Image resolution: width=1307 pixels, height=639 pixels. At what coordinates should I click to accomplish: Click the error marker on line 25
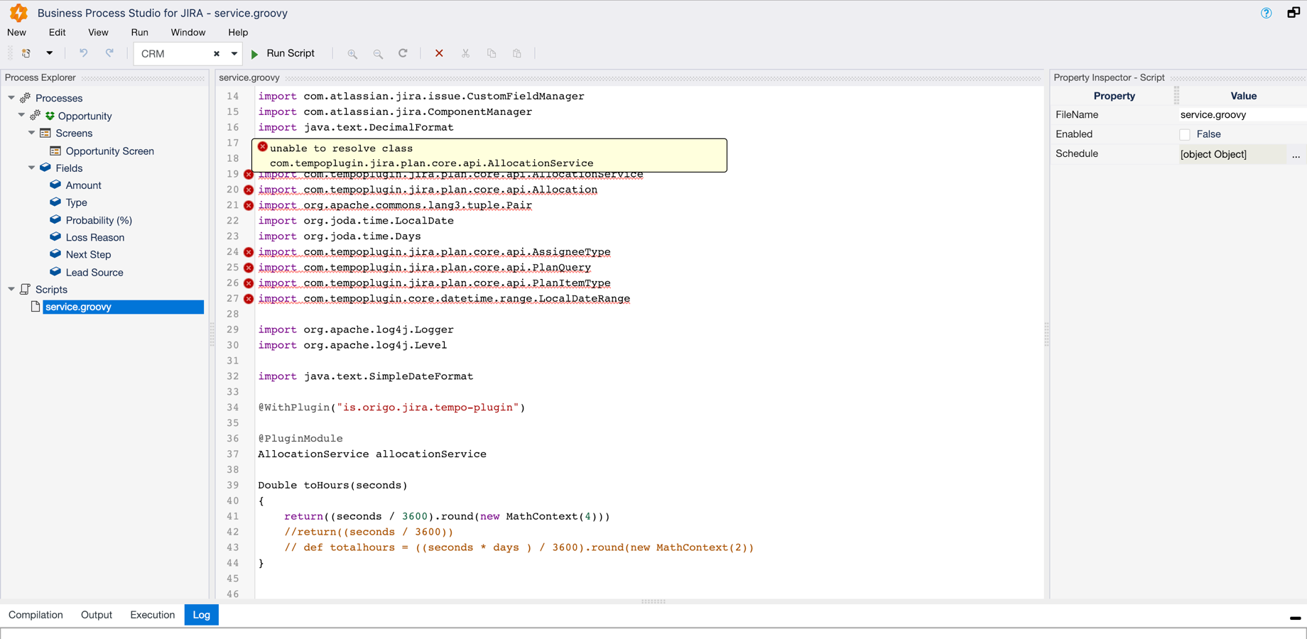point(249,268)
